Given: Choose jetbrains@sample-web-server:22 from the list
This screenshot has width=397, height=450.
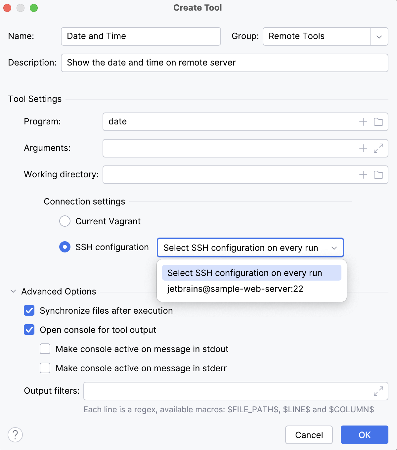Looking at the screenshot, I should click(235, 289).
